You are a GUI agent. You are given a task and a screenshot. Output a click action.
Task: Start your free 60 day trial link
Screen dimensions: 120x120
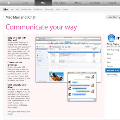pyautogui.click(x=19, y=113)
